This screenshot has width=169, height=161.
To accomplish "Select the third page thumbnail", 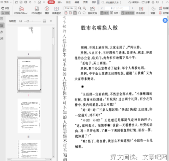I will (x=29, y=116).
